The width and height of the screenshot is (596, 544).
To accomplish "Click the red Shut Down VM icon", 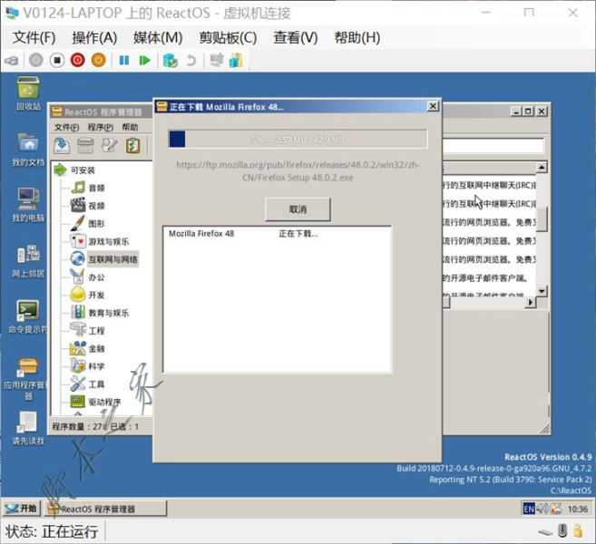I will click(x=77, y=60).
